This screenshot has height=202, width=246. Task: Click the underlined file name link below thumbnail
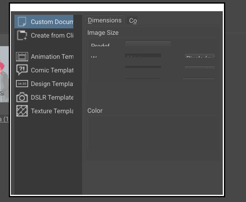[x=4, y=119]
